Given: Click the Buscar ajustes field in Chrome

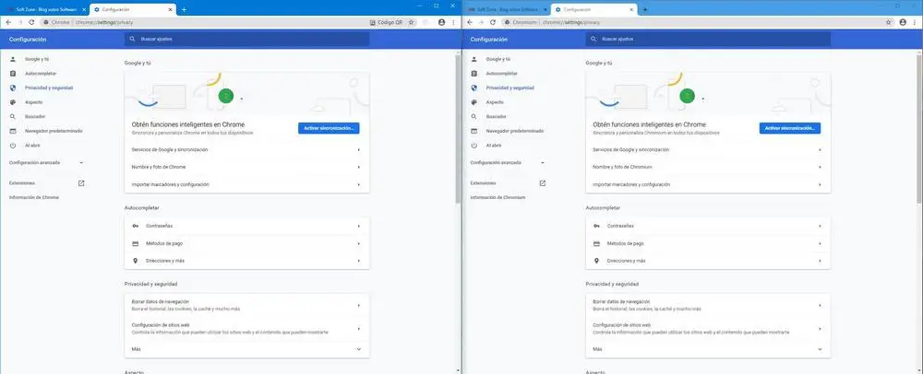Looking at the screenshot, I should click(x=246, y=39).
